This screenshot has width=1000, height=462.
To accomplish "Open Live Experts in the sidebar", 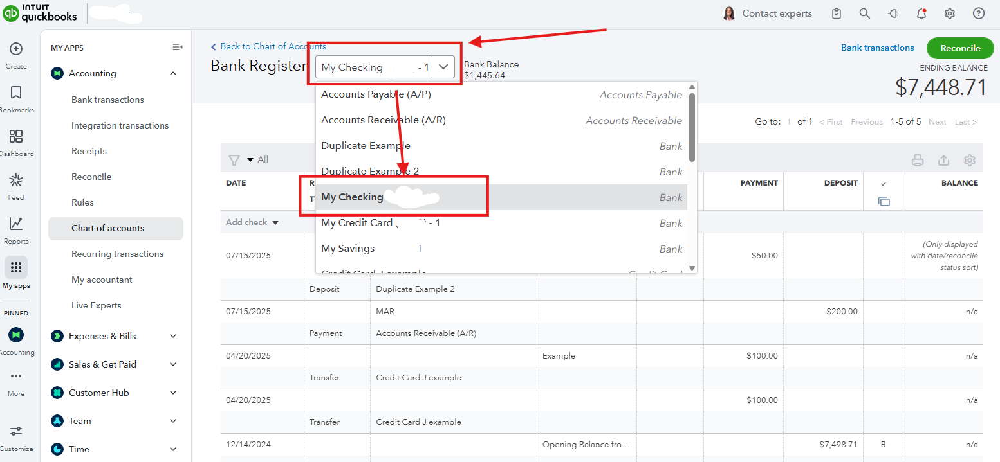I will click(x=96, y=305).
